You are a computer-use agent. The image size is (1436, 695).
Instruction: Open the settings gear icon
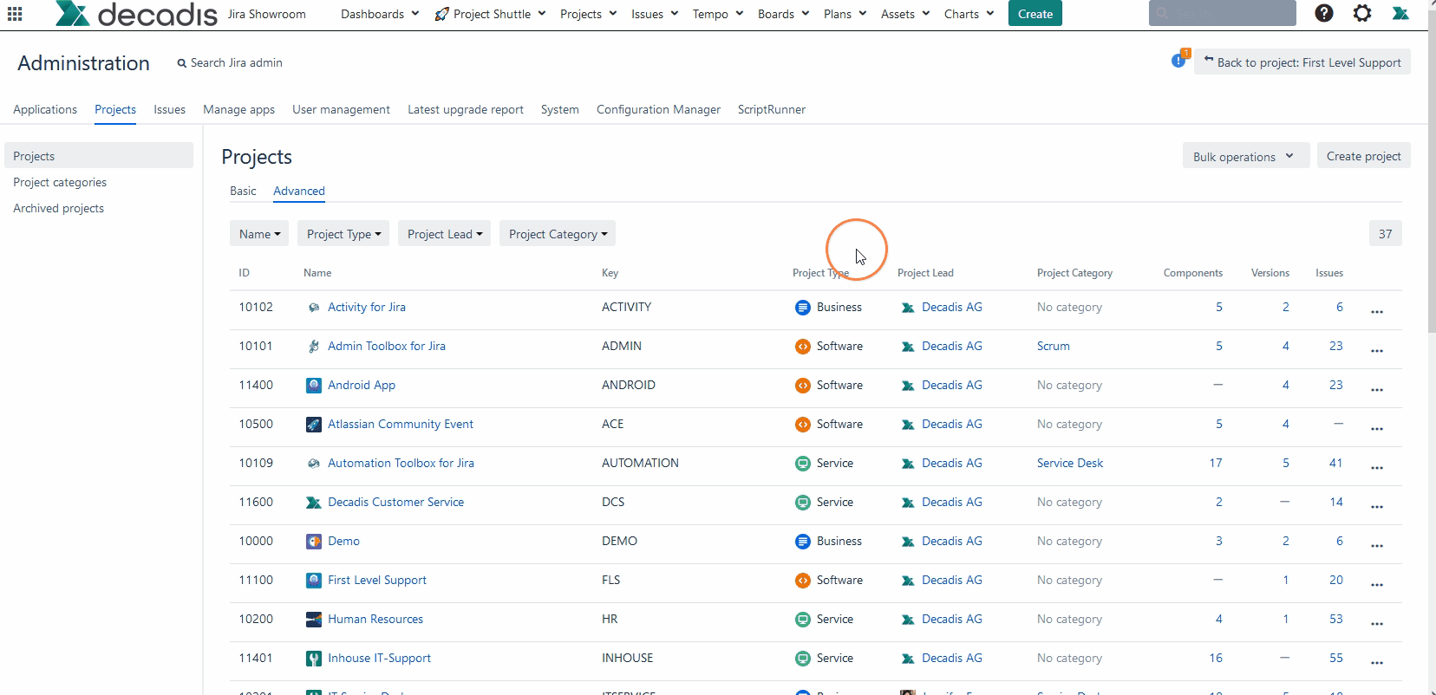[x=1362, y=13]
